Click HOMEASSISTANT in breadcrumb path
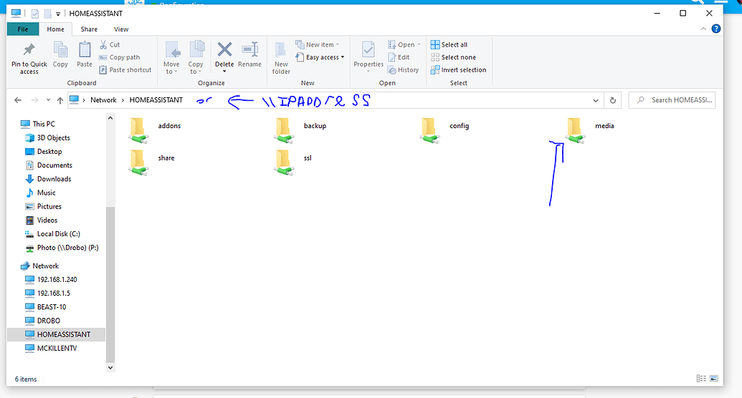The height and width of the screenshot is (398, 742). click(156, 100)
